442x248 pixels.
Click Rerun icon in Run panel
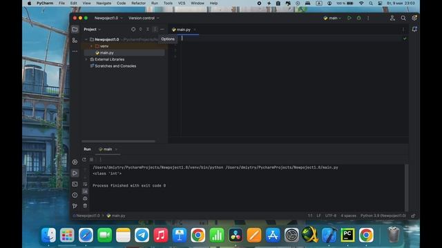[x=84, y=159]
